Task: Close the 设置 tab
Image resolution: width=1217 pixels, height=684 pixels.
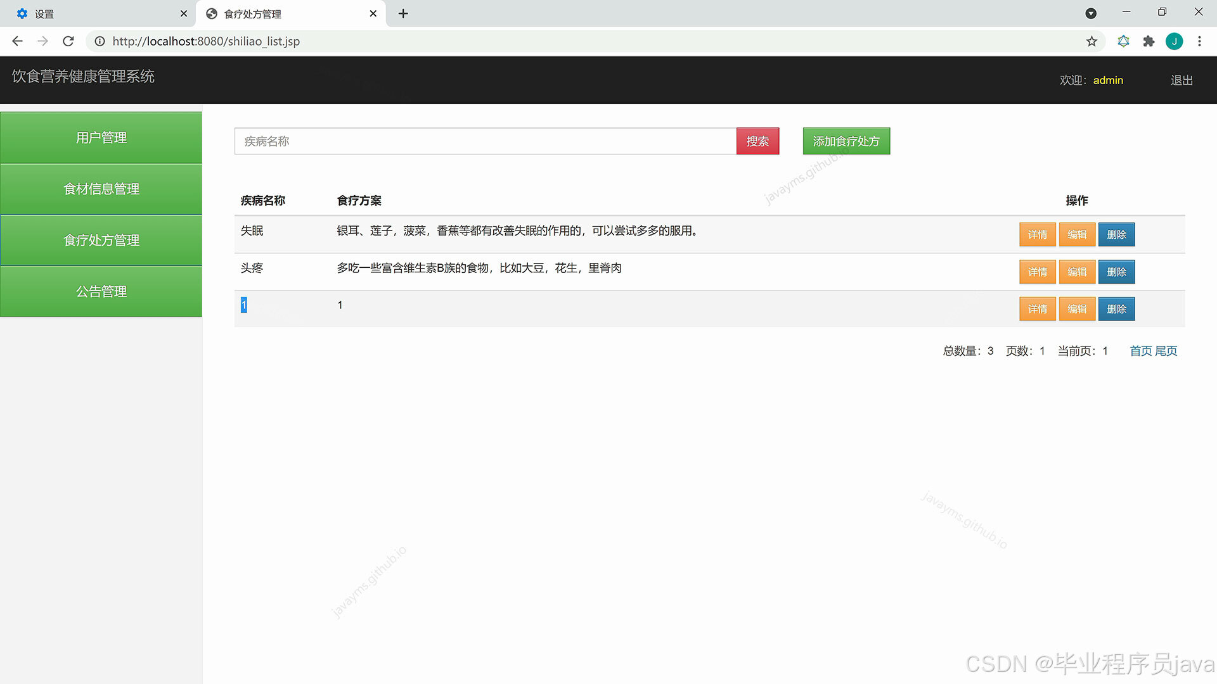Action: point(184,13)
